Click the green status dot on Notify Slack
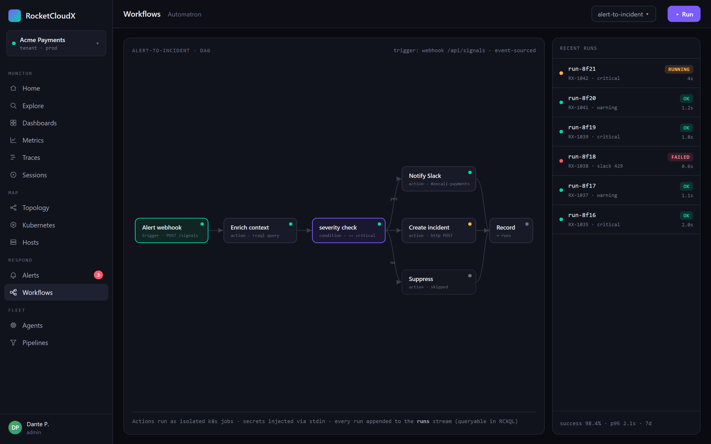The height and width of the screenshot is (444, 711). click(x=470, y=172)
